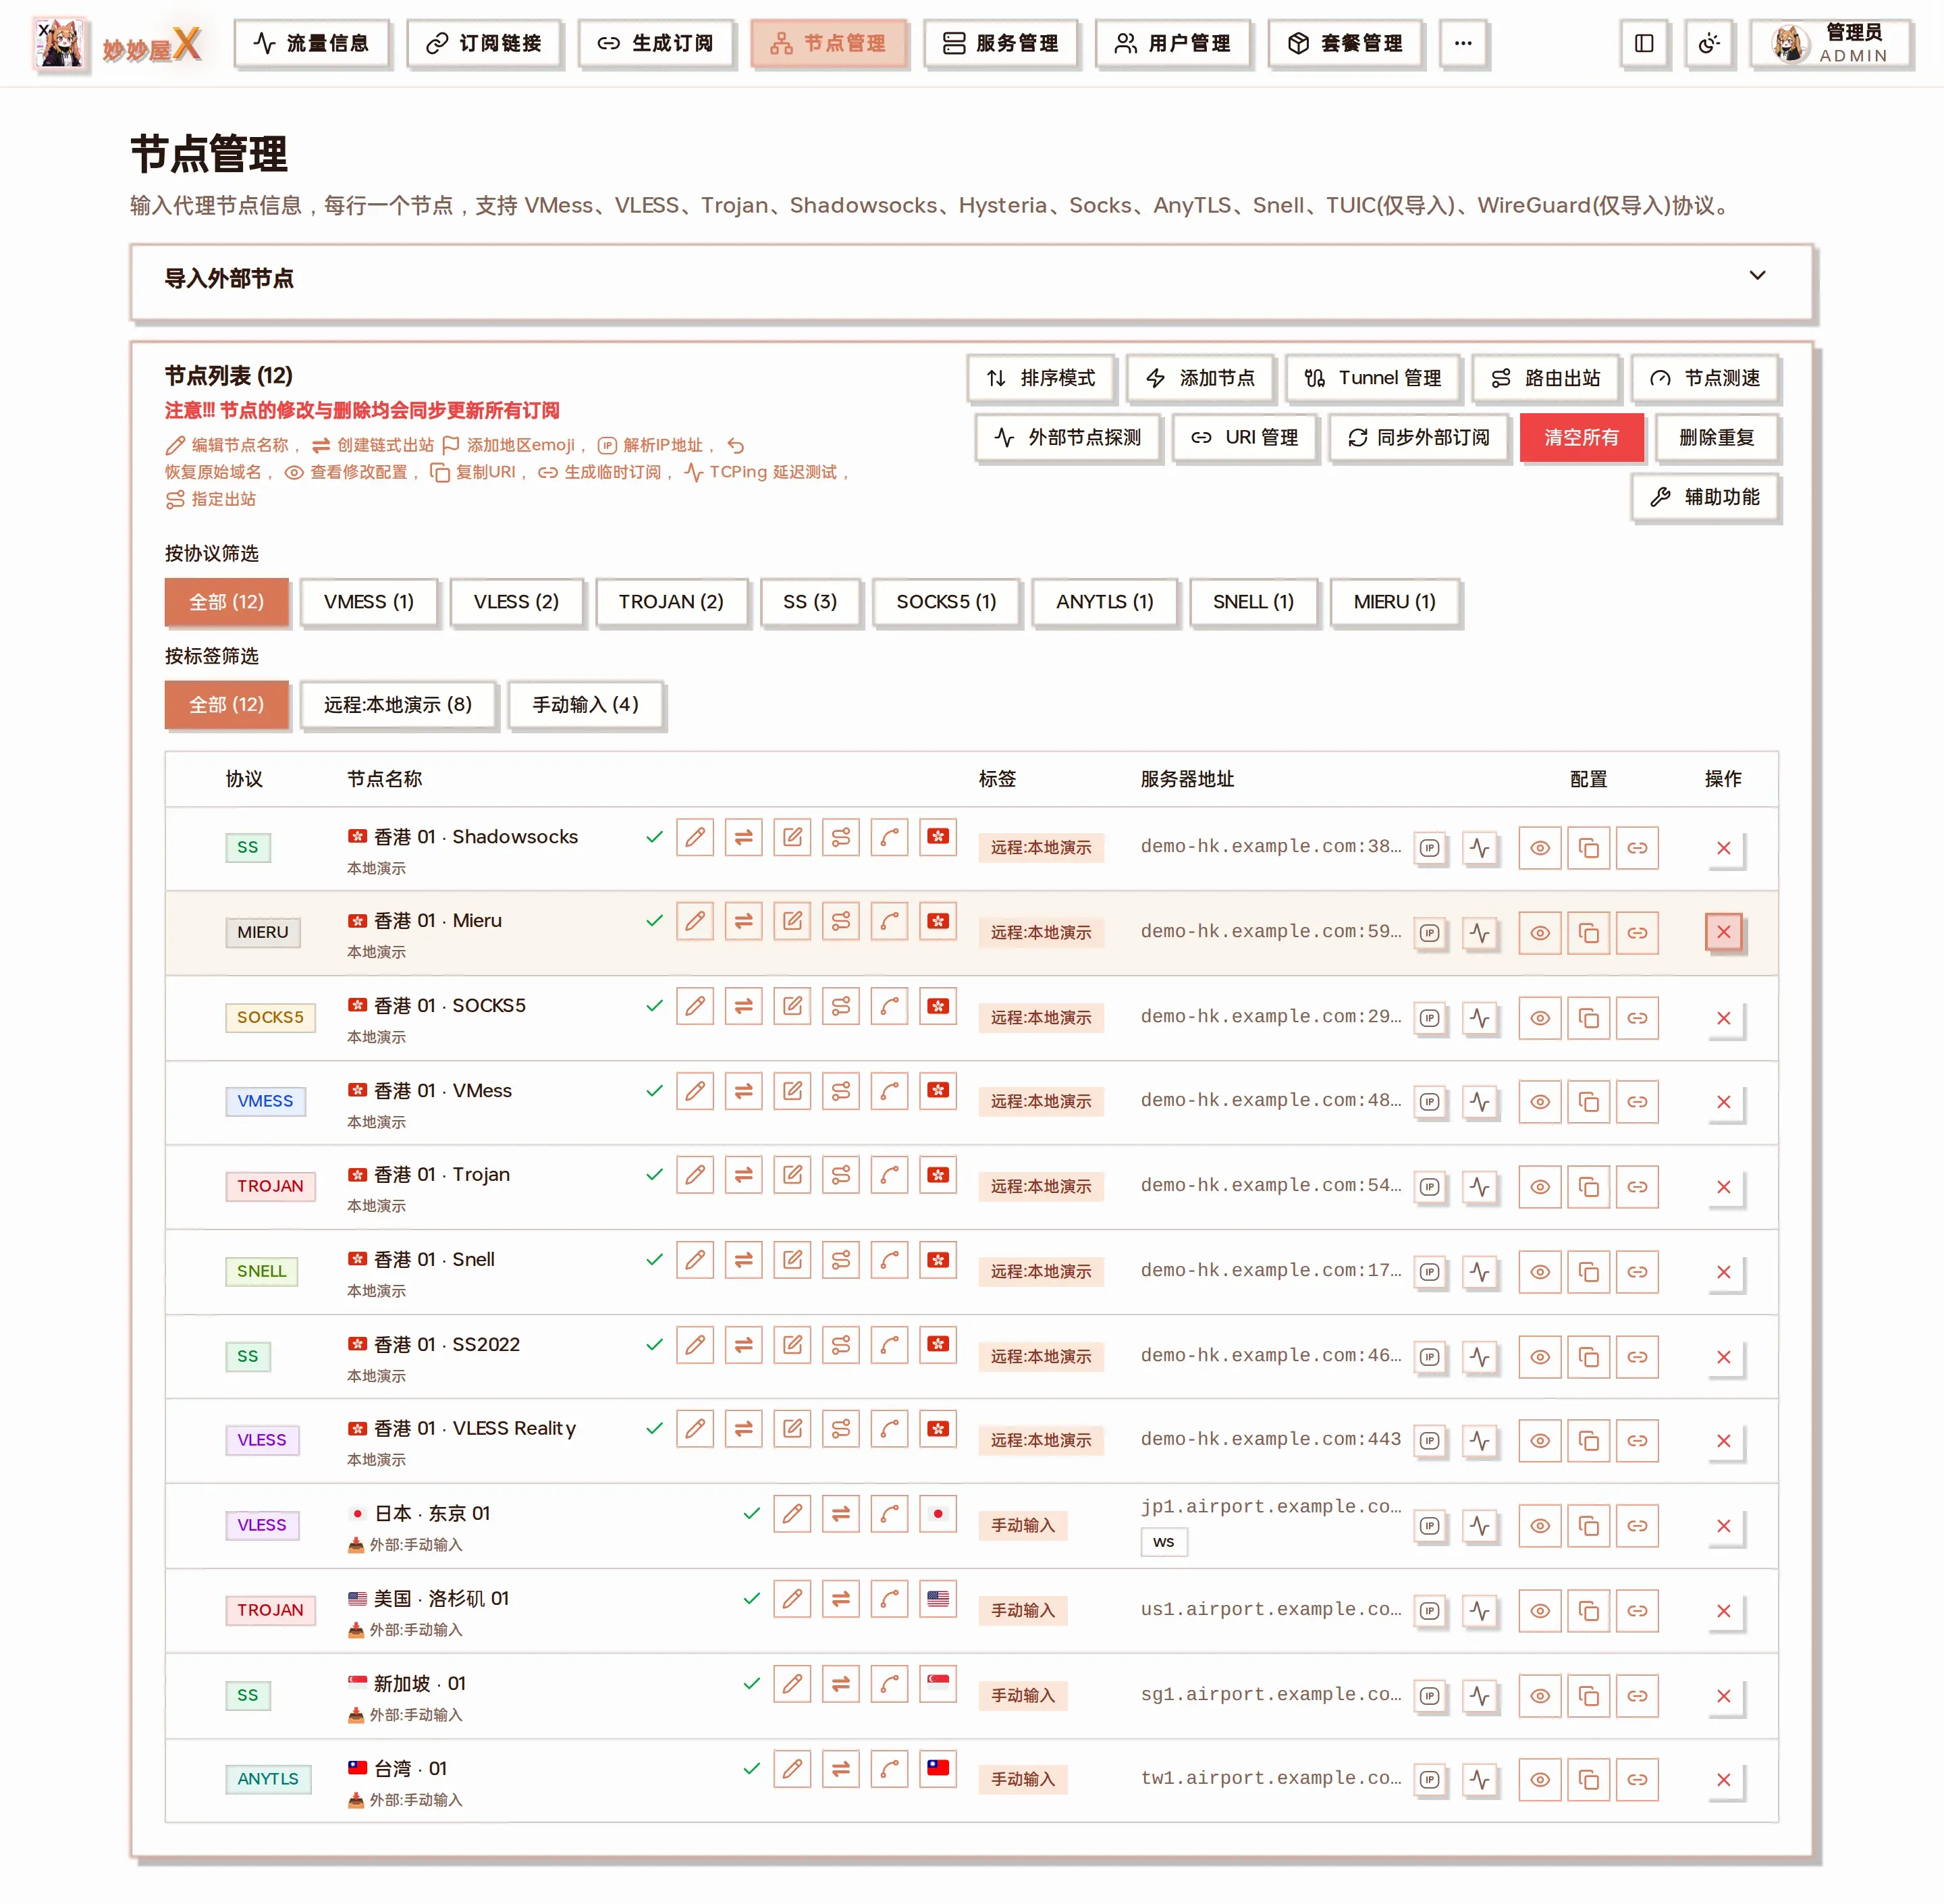Create chain outbound for 香港 01 · Mieru

click(744, 921)
